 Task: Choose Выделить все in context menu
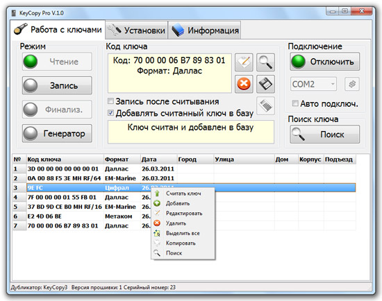pyautogui.click(x=183, y=233)
